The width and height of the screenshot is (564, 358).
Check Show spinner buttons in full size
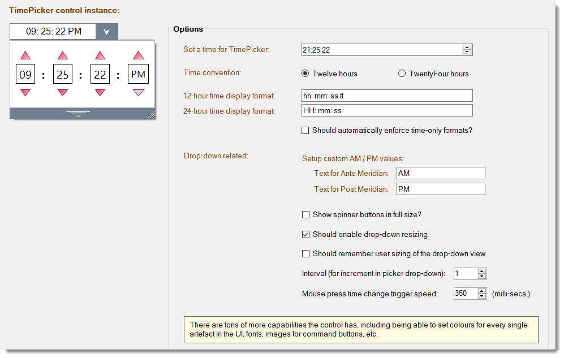[x=305, y=214]
